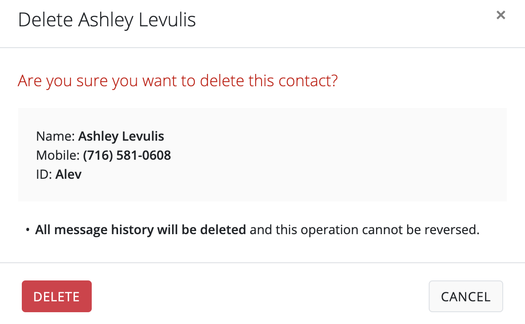525x324 pixels.
Task: Click the red confirmation question text
Action: pyautogui.click(x=178, y=81)
